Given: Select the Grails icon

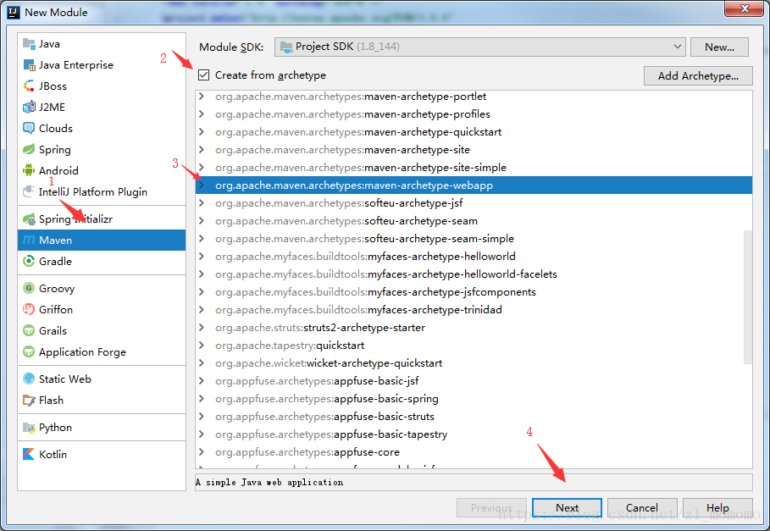Looking at the screenshot, I should (29, 330).
